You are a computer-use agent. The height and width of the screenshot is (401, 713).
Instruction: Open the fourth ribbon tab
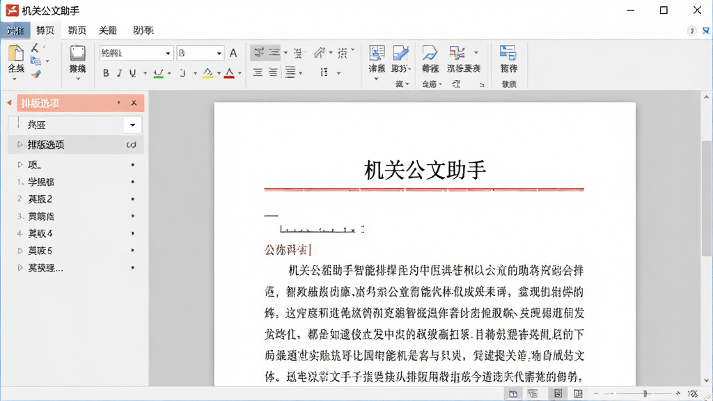(x=108, y=31)
